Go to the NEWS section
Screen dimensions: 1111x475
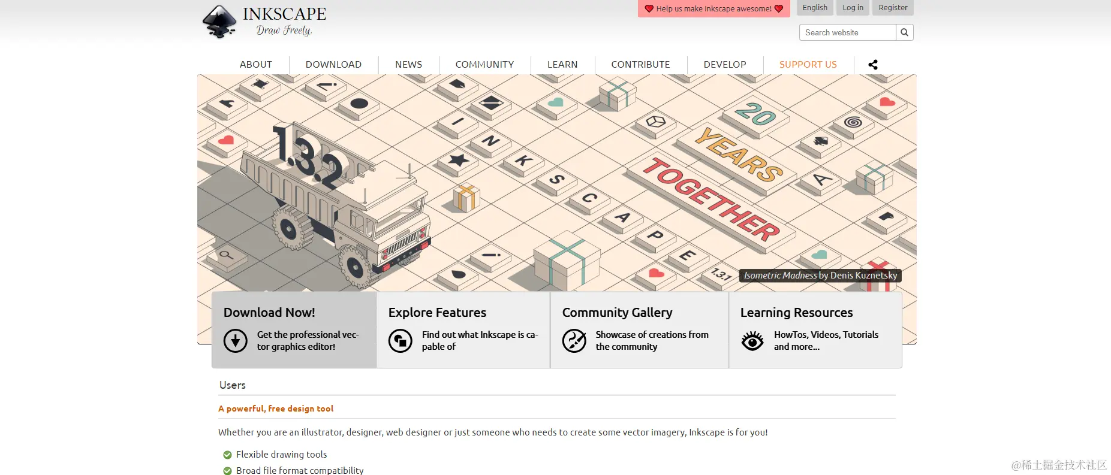tap(408, 65)
